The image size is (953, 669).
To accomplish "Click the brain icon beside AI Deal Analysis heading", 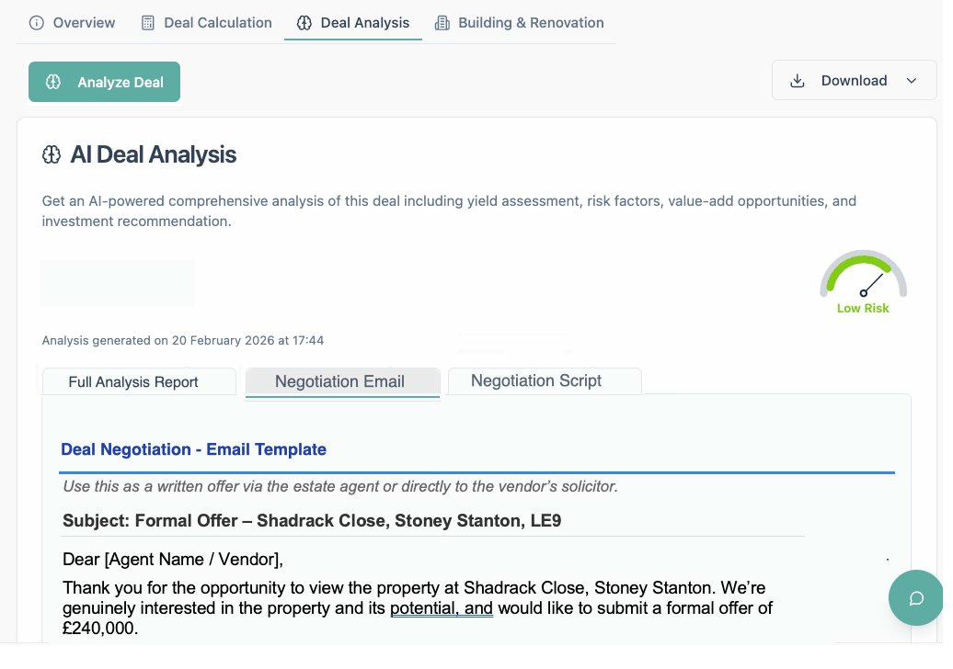I will point(52,154).
